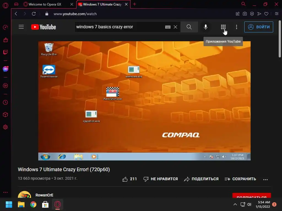Screen dimensions: 282x211
Task: Open clock showing 5:54 AM
Action: click(x=263, y=204)
